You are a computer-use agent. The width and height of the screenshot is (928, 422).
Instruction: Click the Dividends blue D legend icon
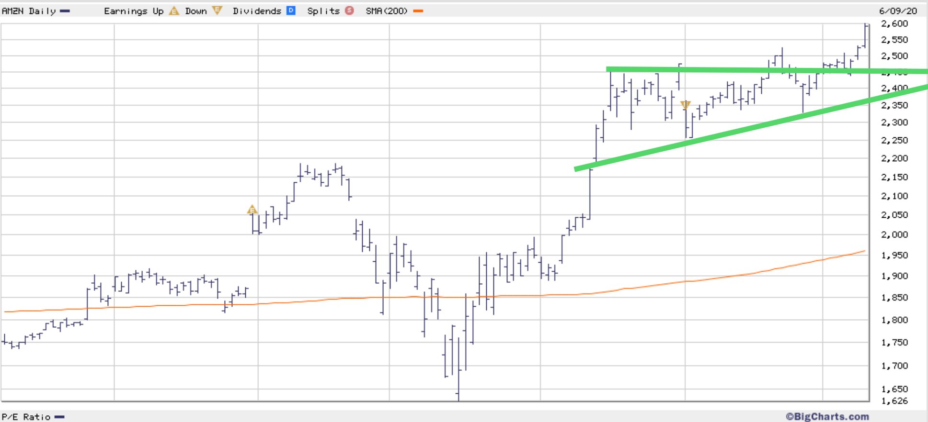tap(291, 11)
